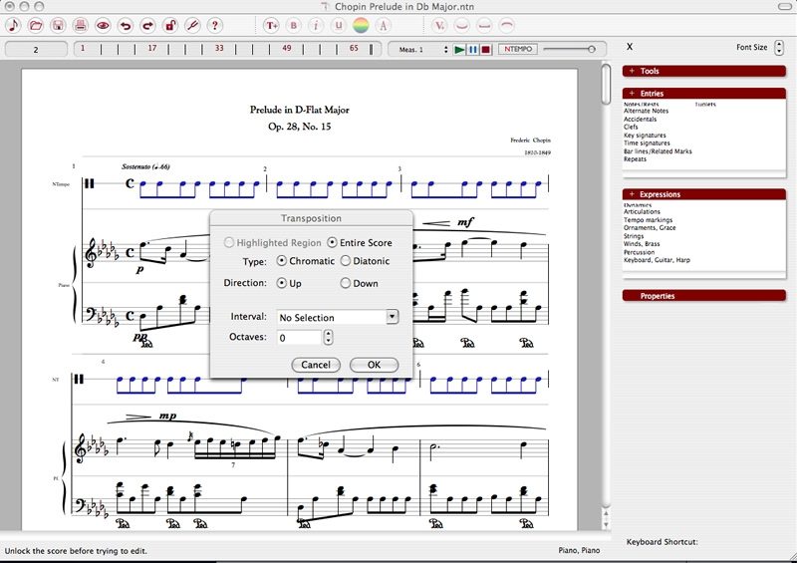Select Key signatures in the Entries list
This screenshot has height=563, width=797.
(x=645, y=136)
